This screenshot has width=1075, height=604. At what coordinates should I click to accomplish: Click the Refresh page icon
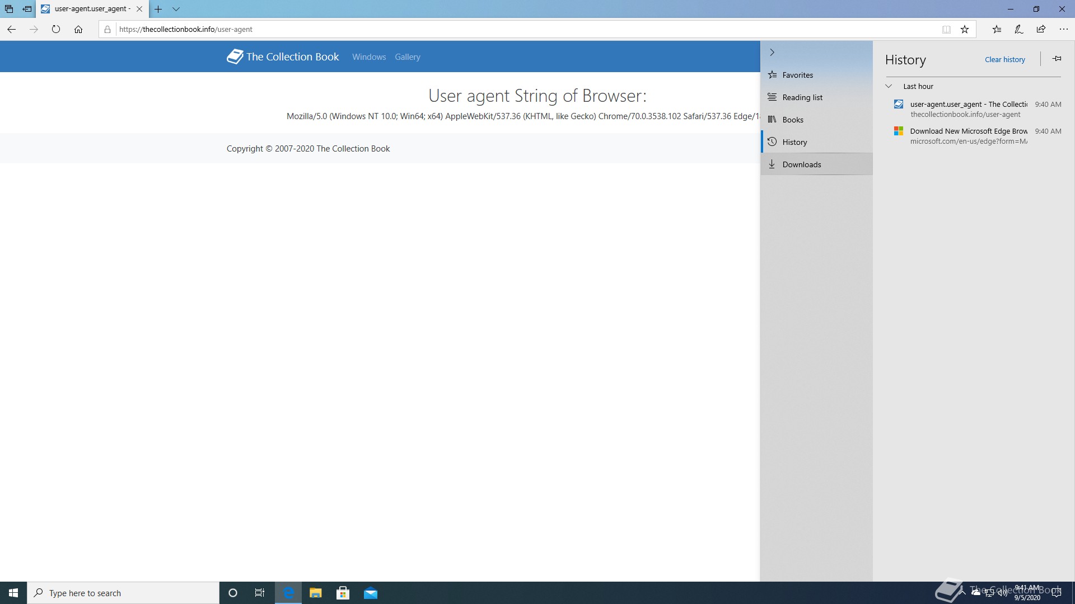(x=56, y=29)
